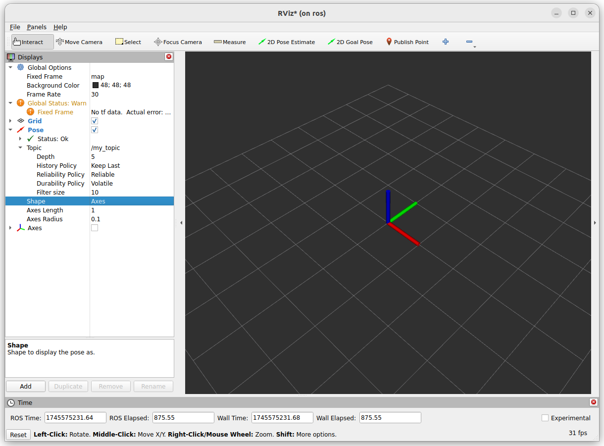Click the Remove button
This screenshot has width=604, height=446.
tap(111, 386)
